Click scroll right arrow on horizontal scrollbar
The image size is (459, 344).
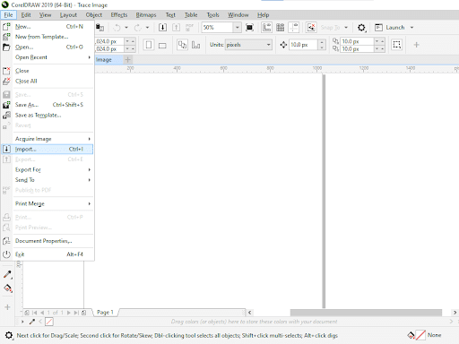click(455, 313)
